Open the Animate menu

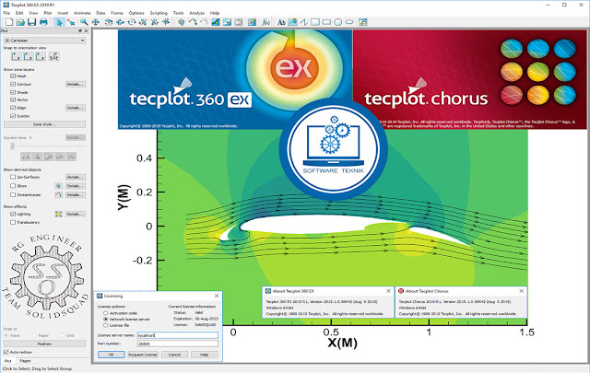[x=82, y=13]
